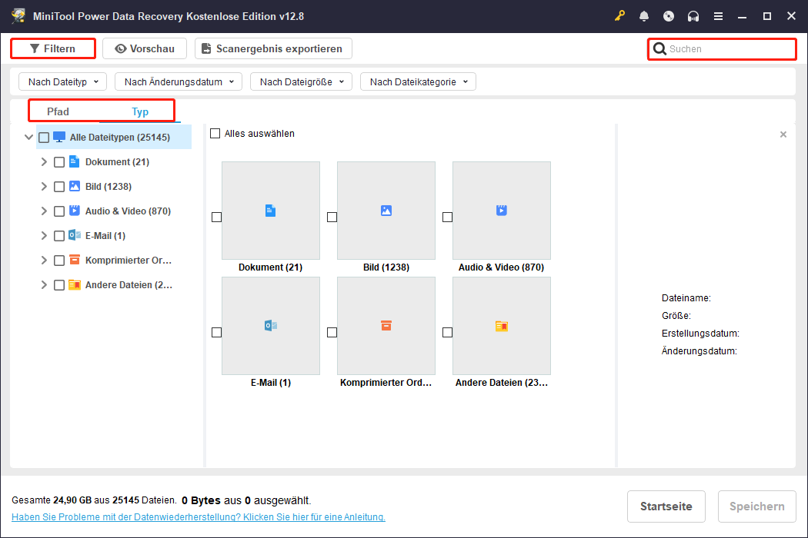
Task: Select Alle Dateitypen (25145) tree row
Action: click(113, 138)
